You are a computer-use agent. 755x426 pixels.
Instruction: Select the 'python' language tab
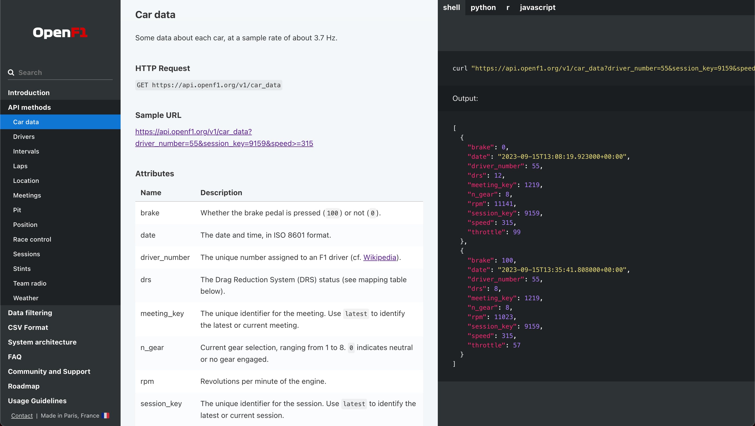click(483, 7)
